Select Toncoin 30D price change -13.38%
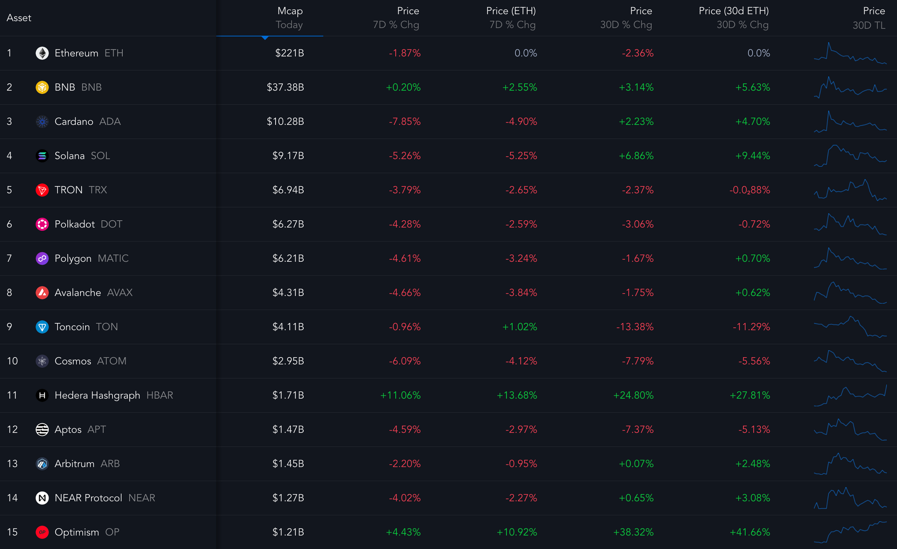The height and width of the screenshot is (549, 897). coord(635,327)
